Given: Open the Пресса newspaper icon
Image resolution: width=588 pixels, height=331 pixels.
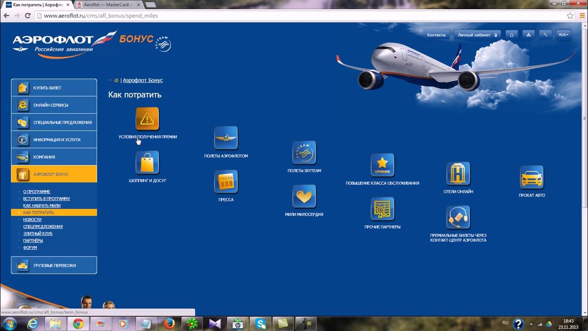Looking at the screenshot, I should coord(226,182).
